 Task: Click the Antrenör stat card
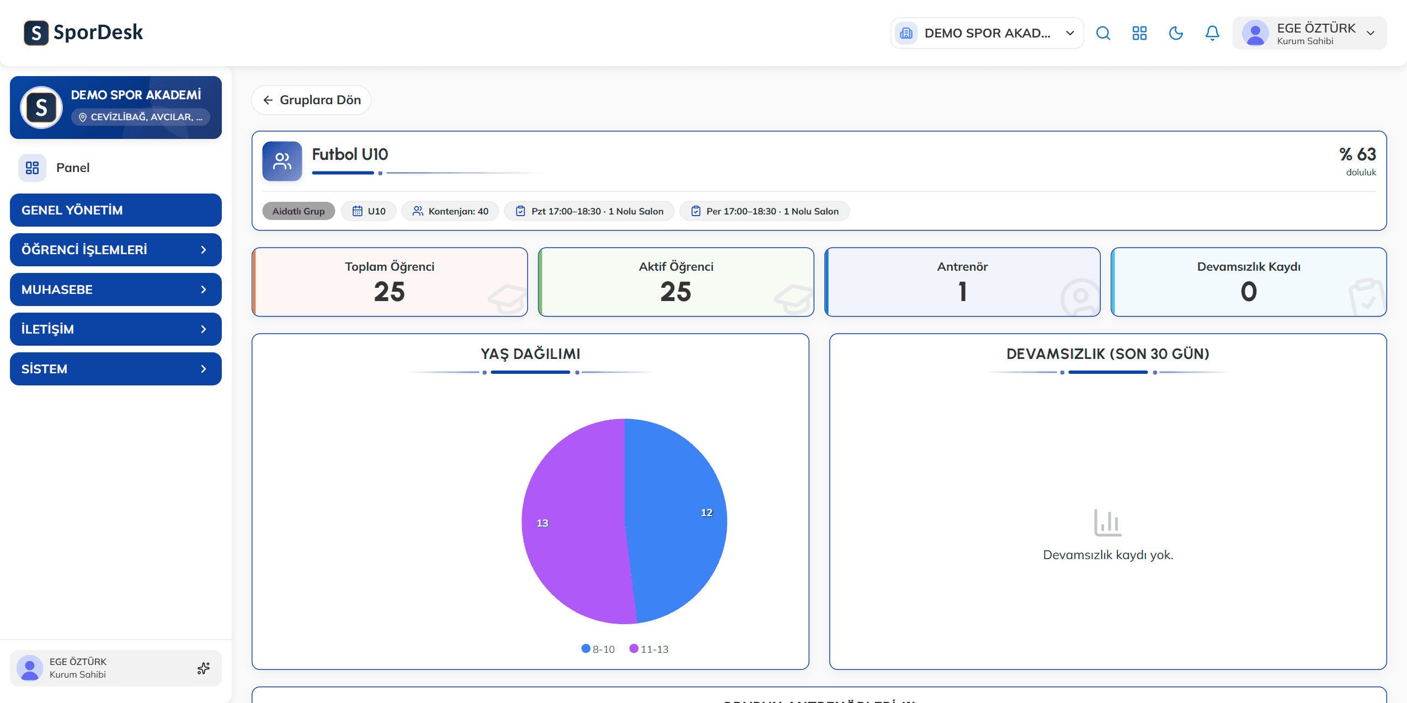point(962,282)
